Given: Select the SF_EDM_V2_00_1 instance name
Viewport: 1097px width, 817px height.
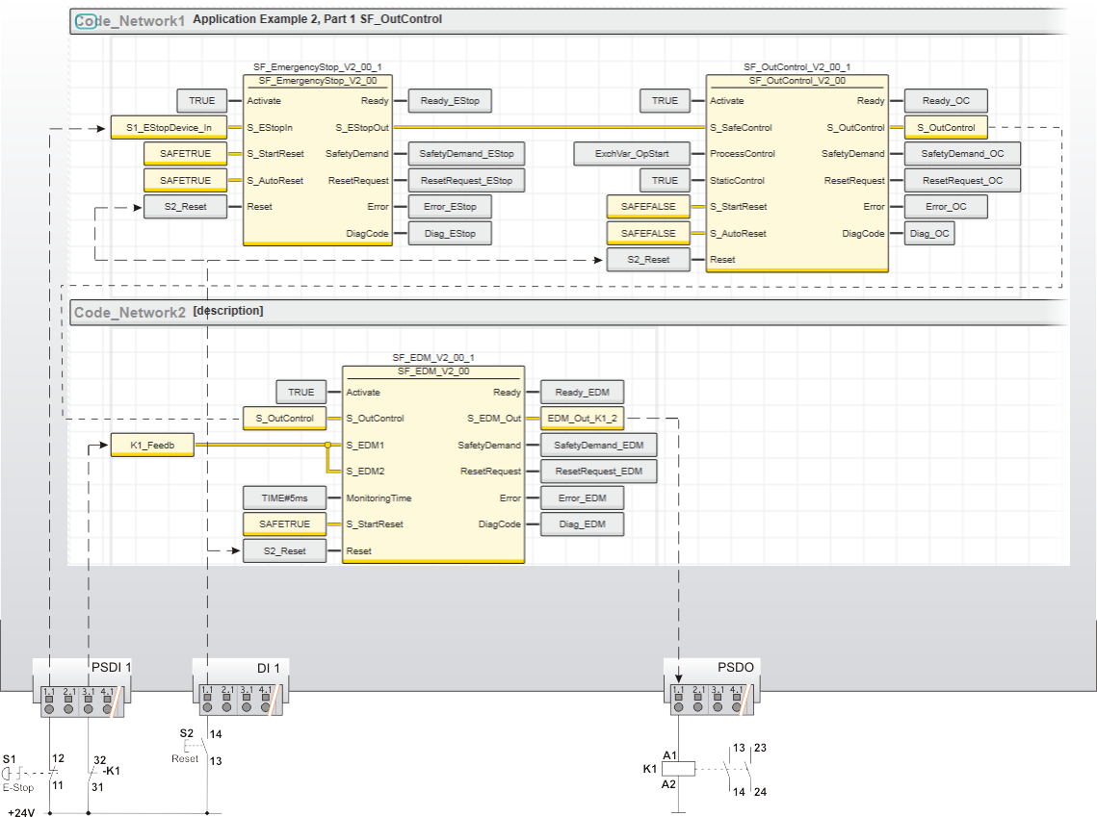Looking at the screenshot, I should pos(432,358).
